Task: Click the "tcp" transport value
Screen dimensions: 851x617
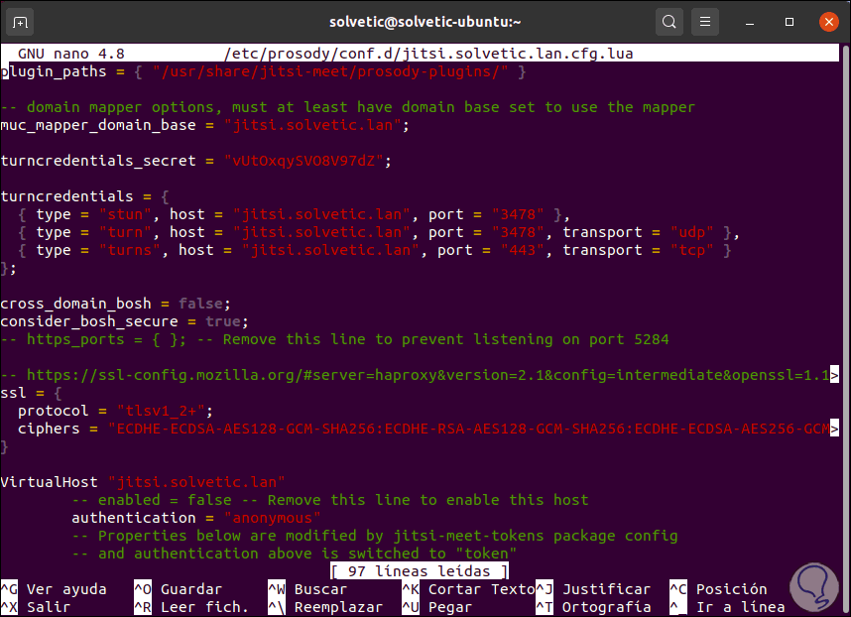Action: (x=691, y=250)
